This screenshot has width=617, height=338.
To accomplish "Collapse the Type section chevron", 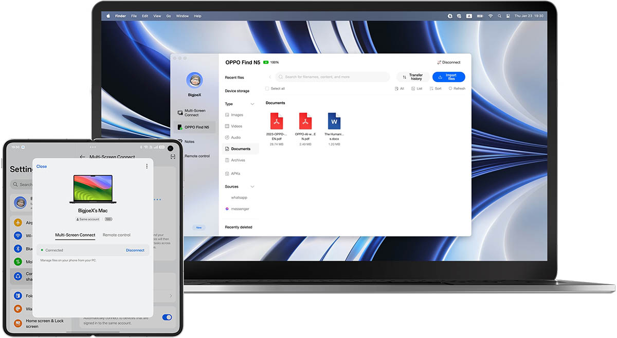I will tap(252, 104).
